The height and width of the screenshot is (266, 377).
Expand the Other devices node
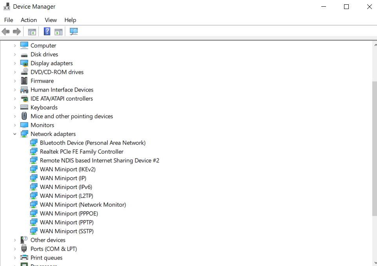[15, 240]
